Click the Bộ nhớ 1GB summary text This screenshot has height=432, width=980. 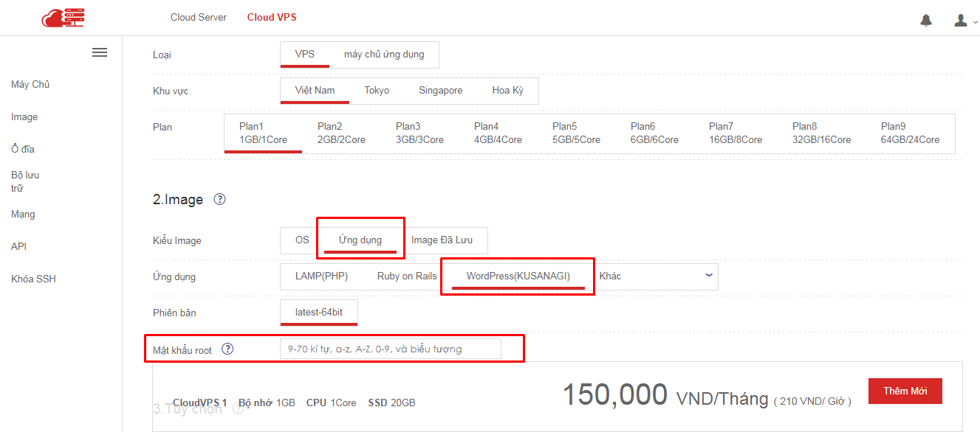(267, 403)
